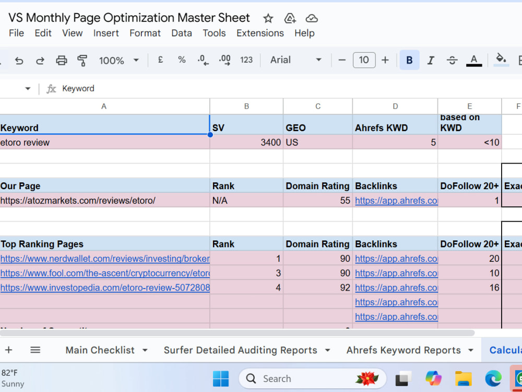Screen dimensions: 522x392
Task: Click the redo arrow icon
Action: click(x=40, y=60)
